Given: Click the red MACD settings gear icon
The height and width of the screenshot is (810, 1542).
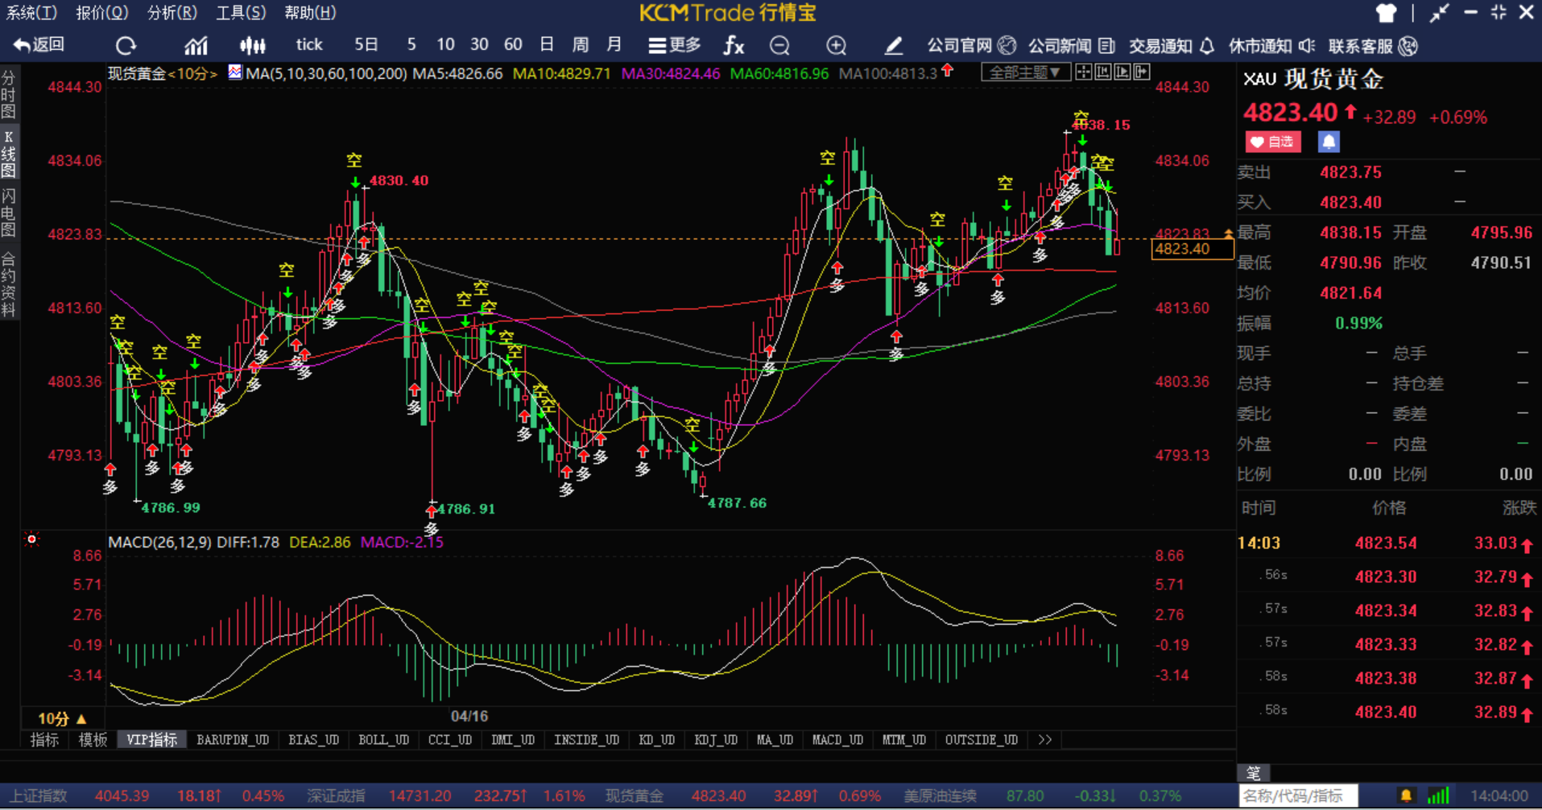Looking at the screenshot, I should [x=31, y=539].
